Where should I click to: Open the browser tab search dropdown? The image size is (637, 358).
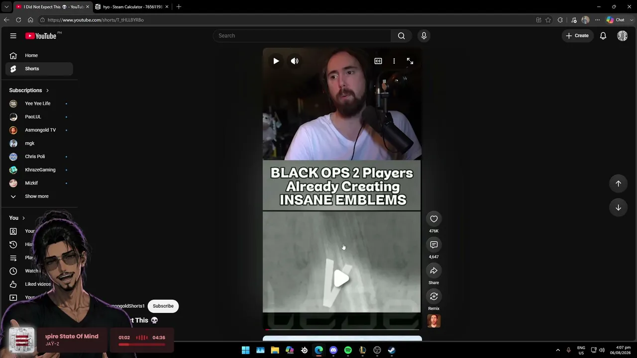point(6,7)
